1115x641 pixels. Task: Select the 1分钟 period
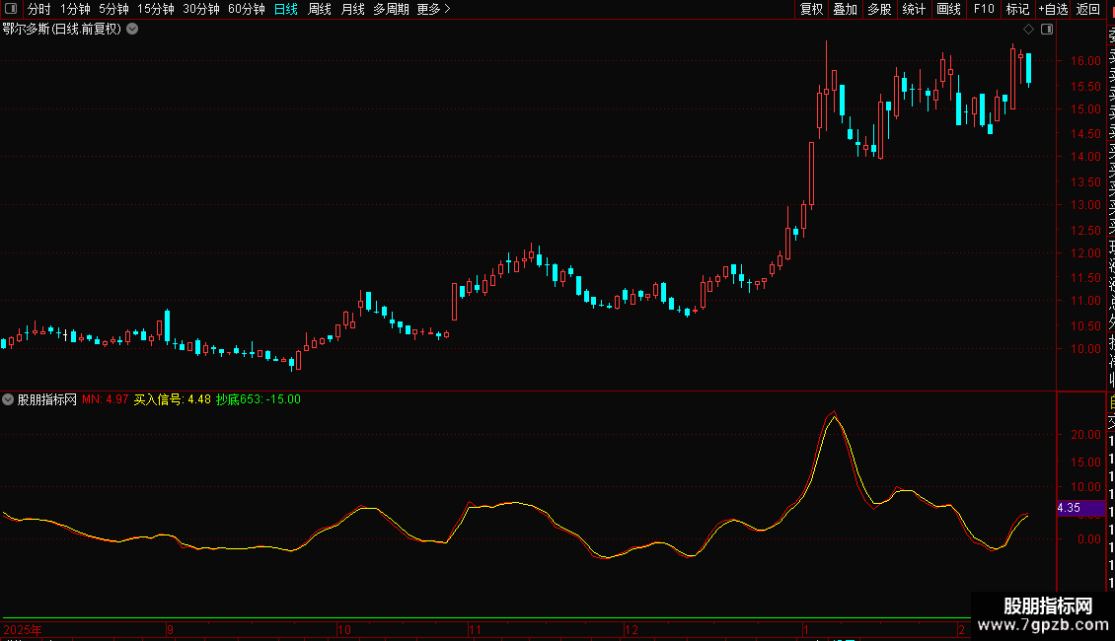(75, 9)
